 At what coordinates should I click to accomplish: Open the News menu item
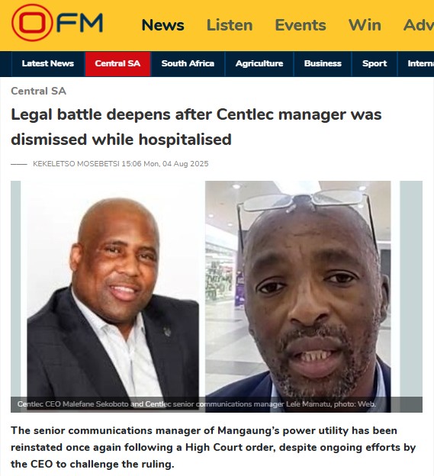click(x=163, y=25)
